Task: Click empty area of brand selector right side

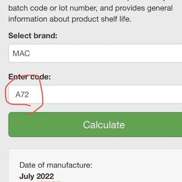Action: (116, 53)
